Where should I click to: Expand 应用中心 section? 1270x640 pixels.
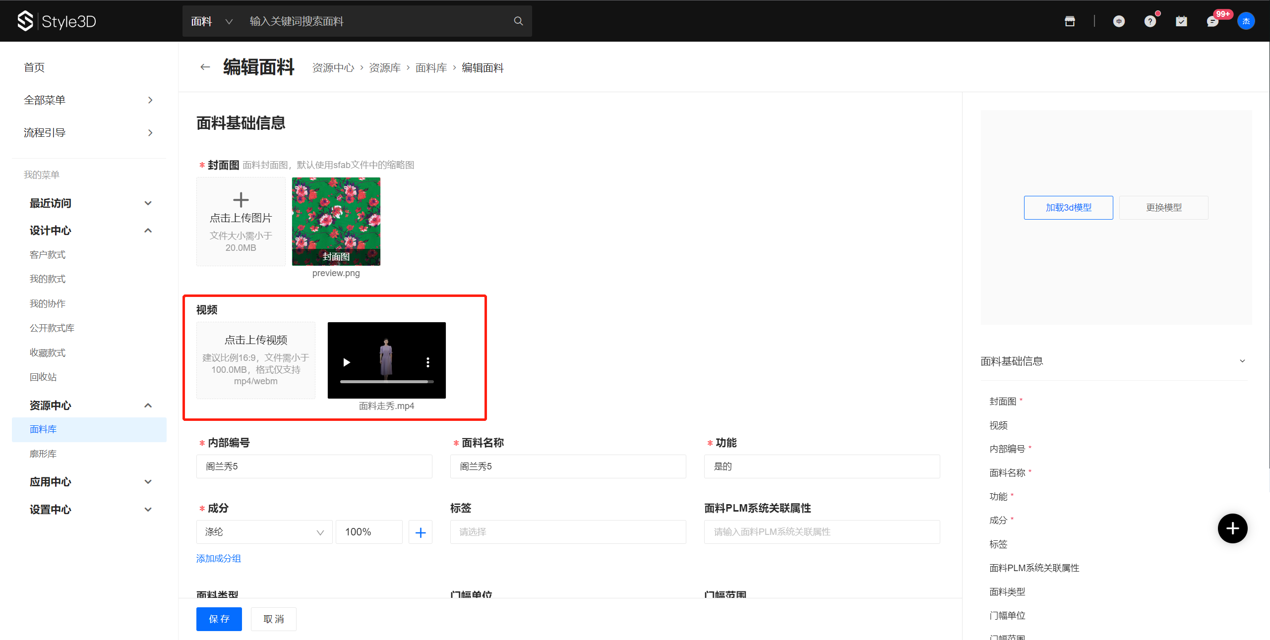[148, 482]
